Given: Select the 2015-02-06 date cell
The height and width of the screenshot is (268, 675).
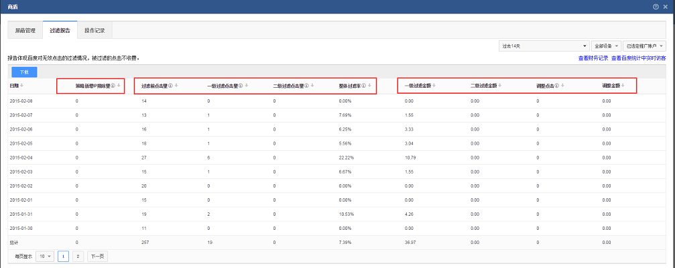Looking at the screenshot, I should pyautogui.click(x=20, y=129).
